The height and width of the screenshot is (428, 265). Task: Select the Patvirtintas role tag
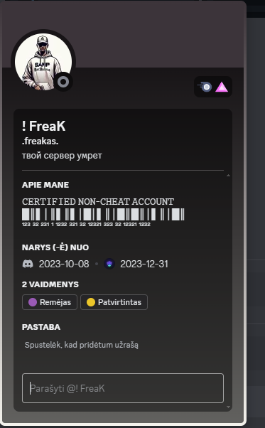[114, 302]
